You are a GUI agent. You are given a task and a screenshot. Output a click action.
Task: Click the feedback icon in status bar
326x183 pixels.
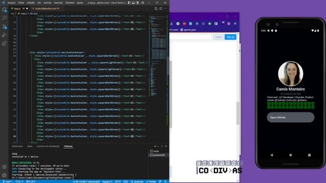point(160,181)
